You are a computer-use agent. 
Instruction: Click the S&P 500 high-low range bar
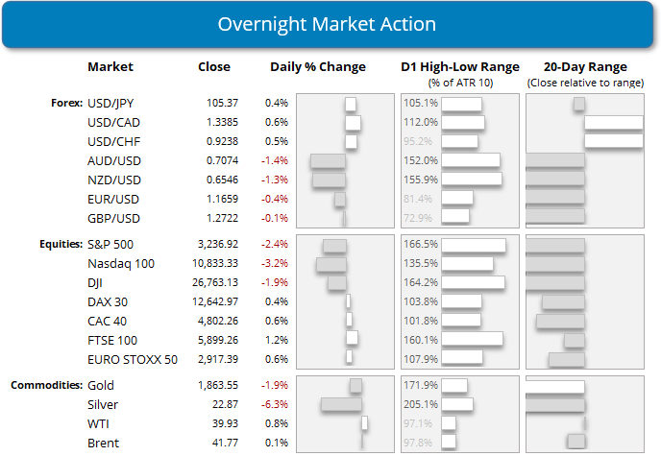(x=474, y=245)
